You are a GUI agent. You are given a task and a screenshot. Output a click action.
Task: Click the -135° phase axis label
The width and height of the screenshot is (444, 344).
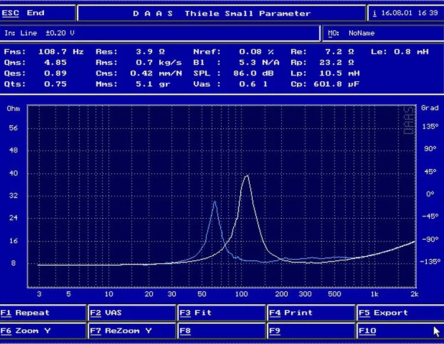[x=430, y=262]
